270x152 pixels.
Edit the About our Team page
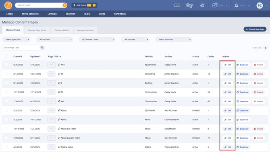[228, 129]
